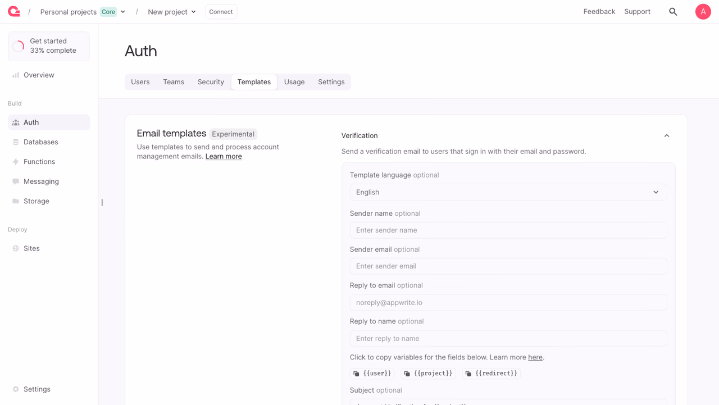Click the Settings gear icon in the sidebar
The height and width of the screenshot is (405, 719).
click(16, 389)
